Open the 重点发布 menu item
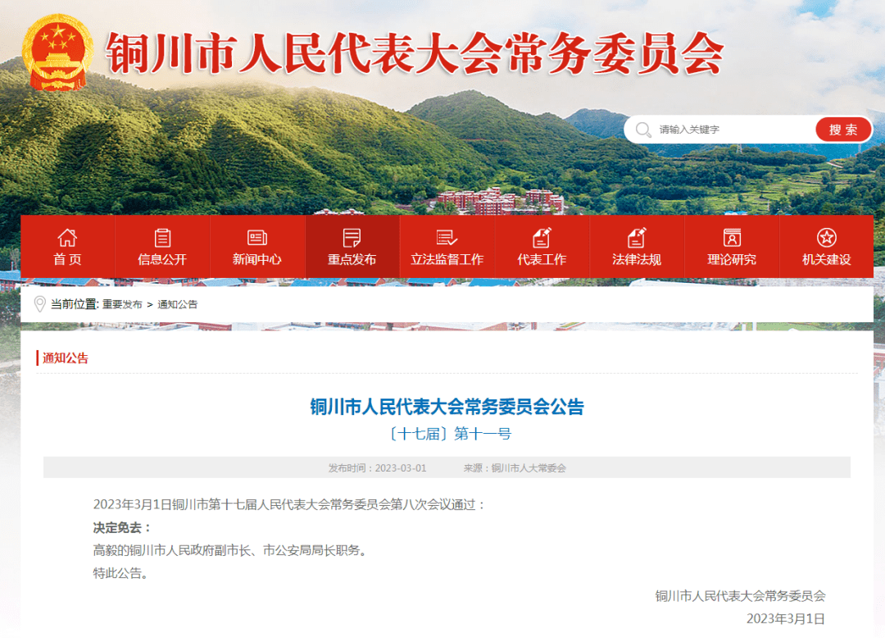The image size is (885, 638). coord(352,247)
